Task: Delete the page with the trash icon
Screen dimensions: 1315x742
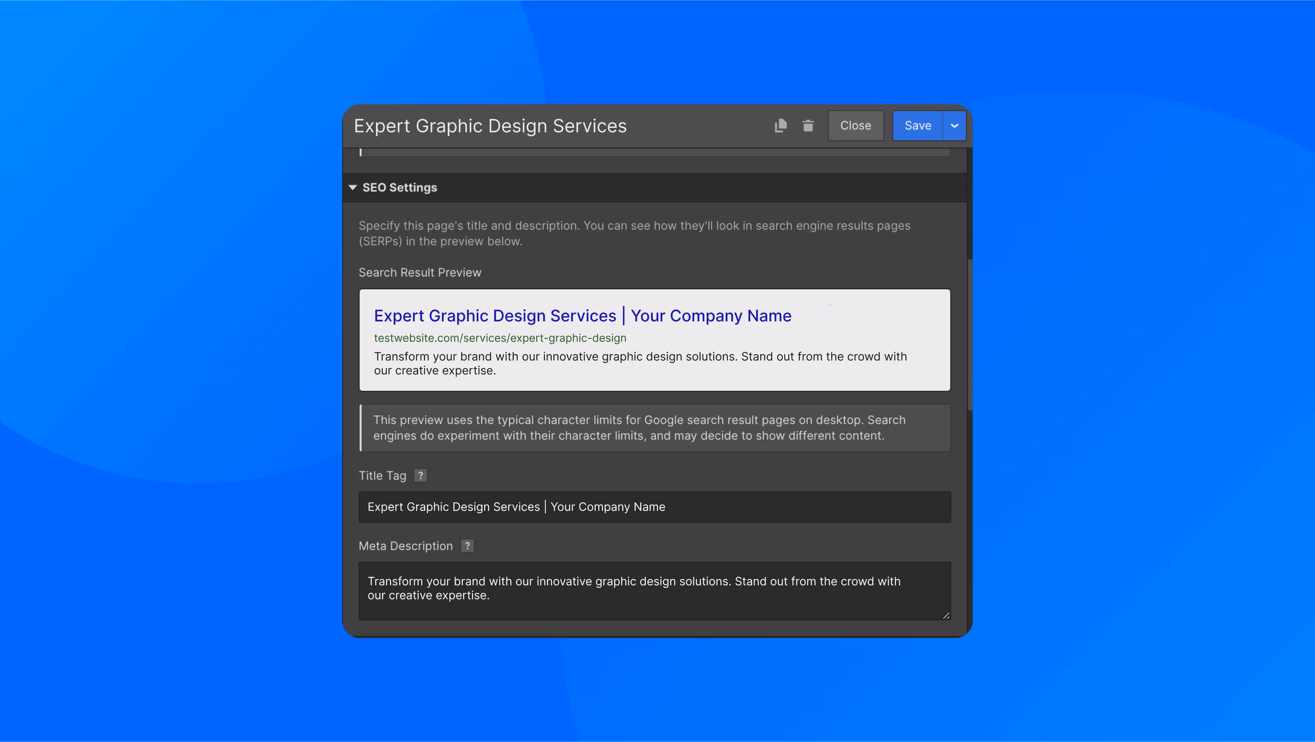Action: [808, 126]
